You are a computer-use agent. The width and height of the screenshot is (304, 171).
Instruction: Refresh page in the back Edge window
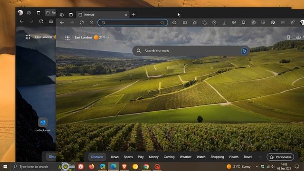coord(41,21)
